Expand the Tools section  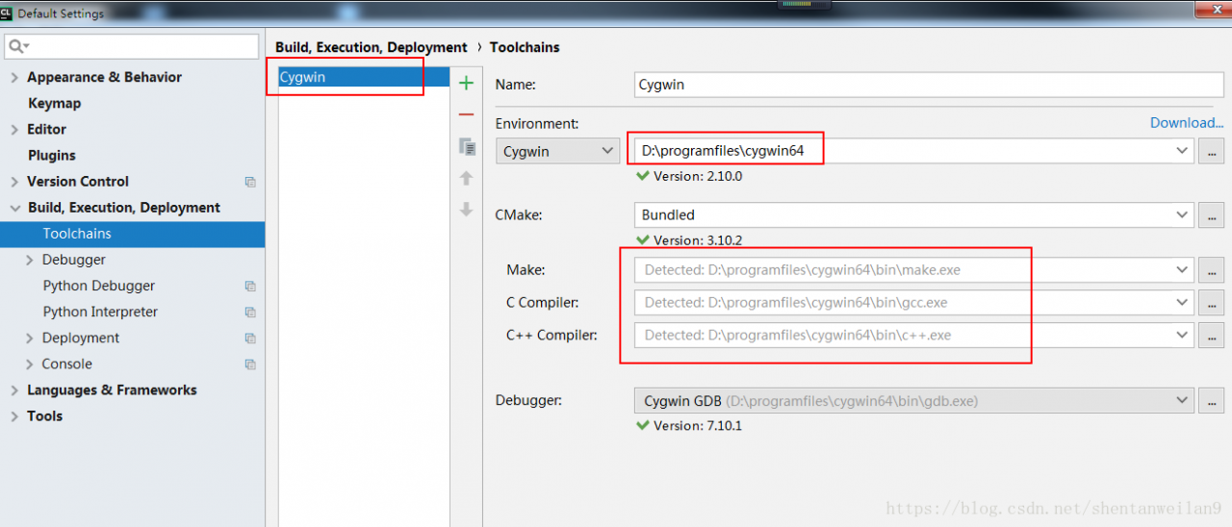point(14,416)
